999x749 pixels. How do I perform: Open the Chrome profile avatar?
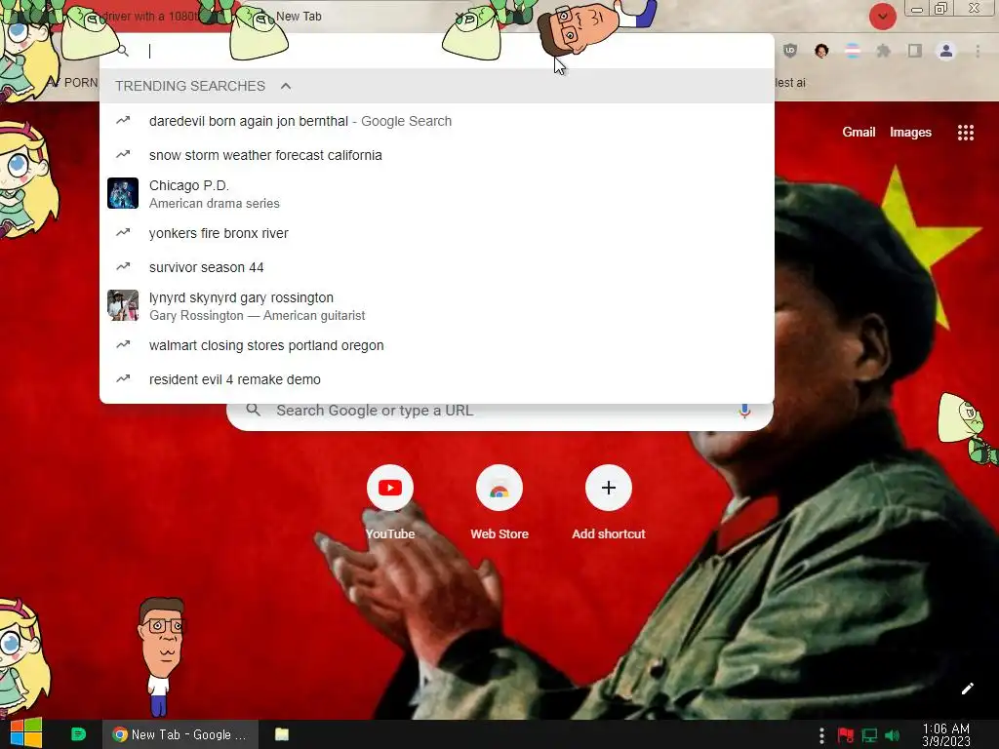pyautogui.click(x=946, y=51)
